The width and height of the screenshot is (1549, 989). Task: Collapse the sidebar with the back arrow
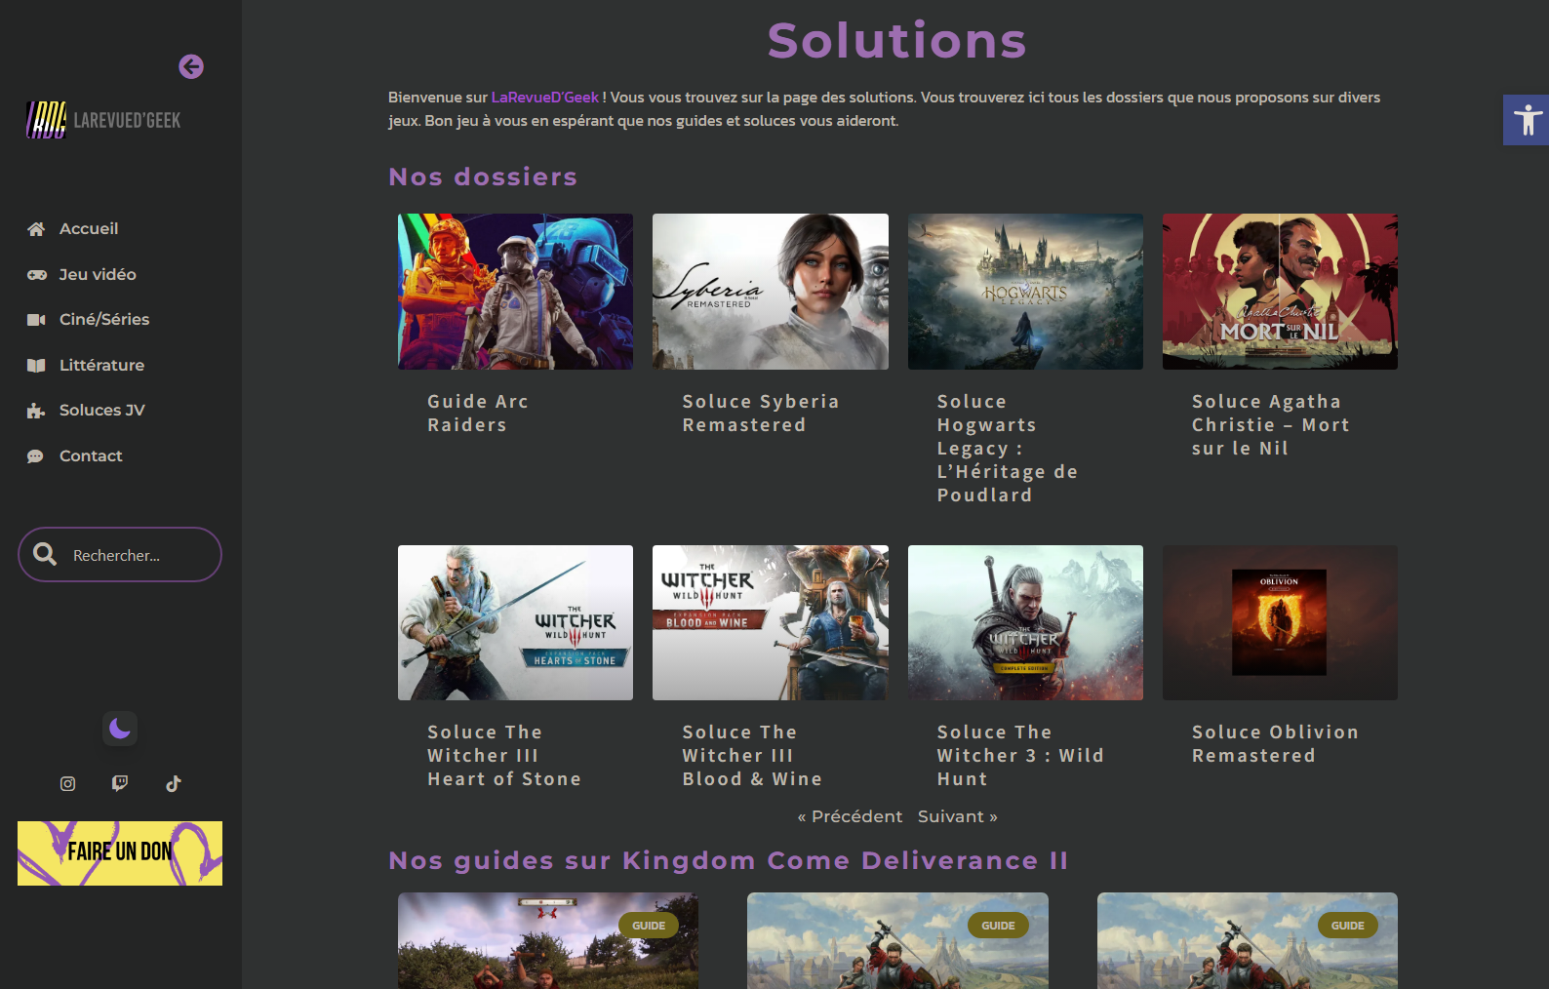191,66
